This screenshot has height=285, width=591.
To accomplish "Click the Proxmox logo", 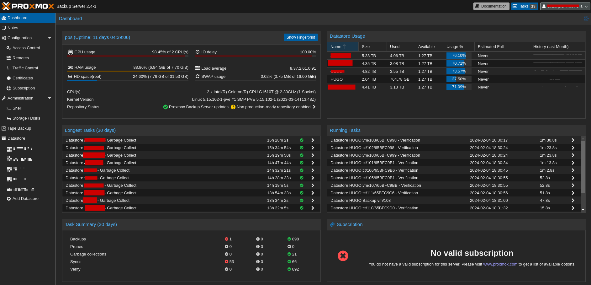I will 28,6.
